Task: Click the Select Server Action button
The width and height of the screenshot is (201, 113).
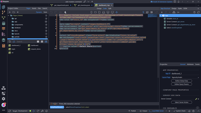Action: (181, 102)
